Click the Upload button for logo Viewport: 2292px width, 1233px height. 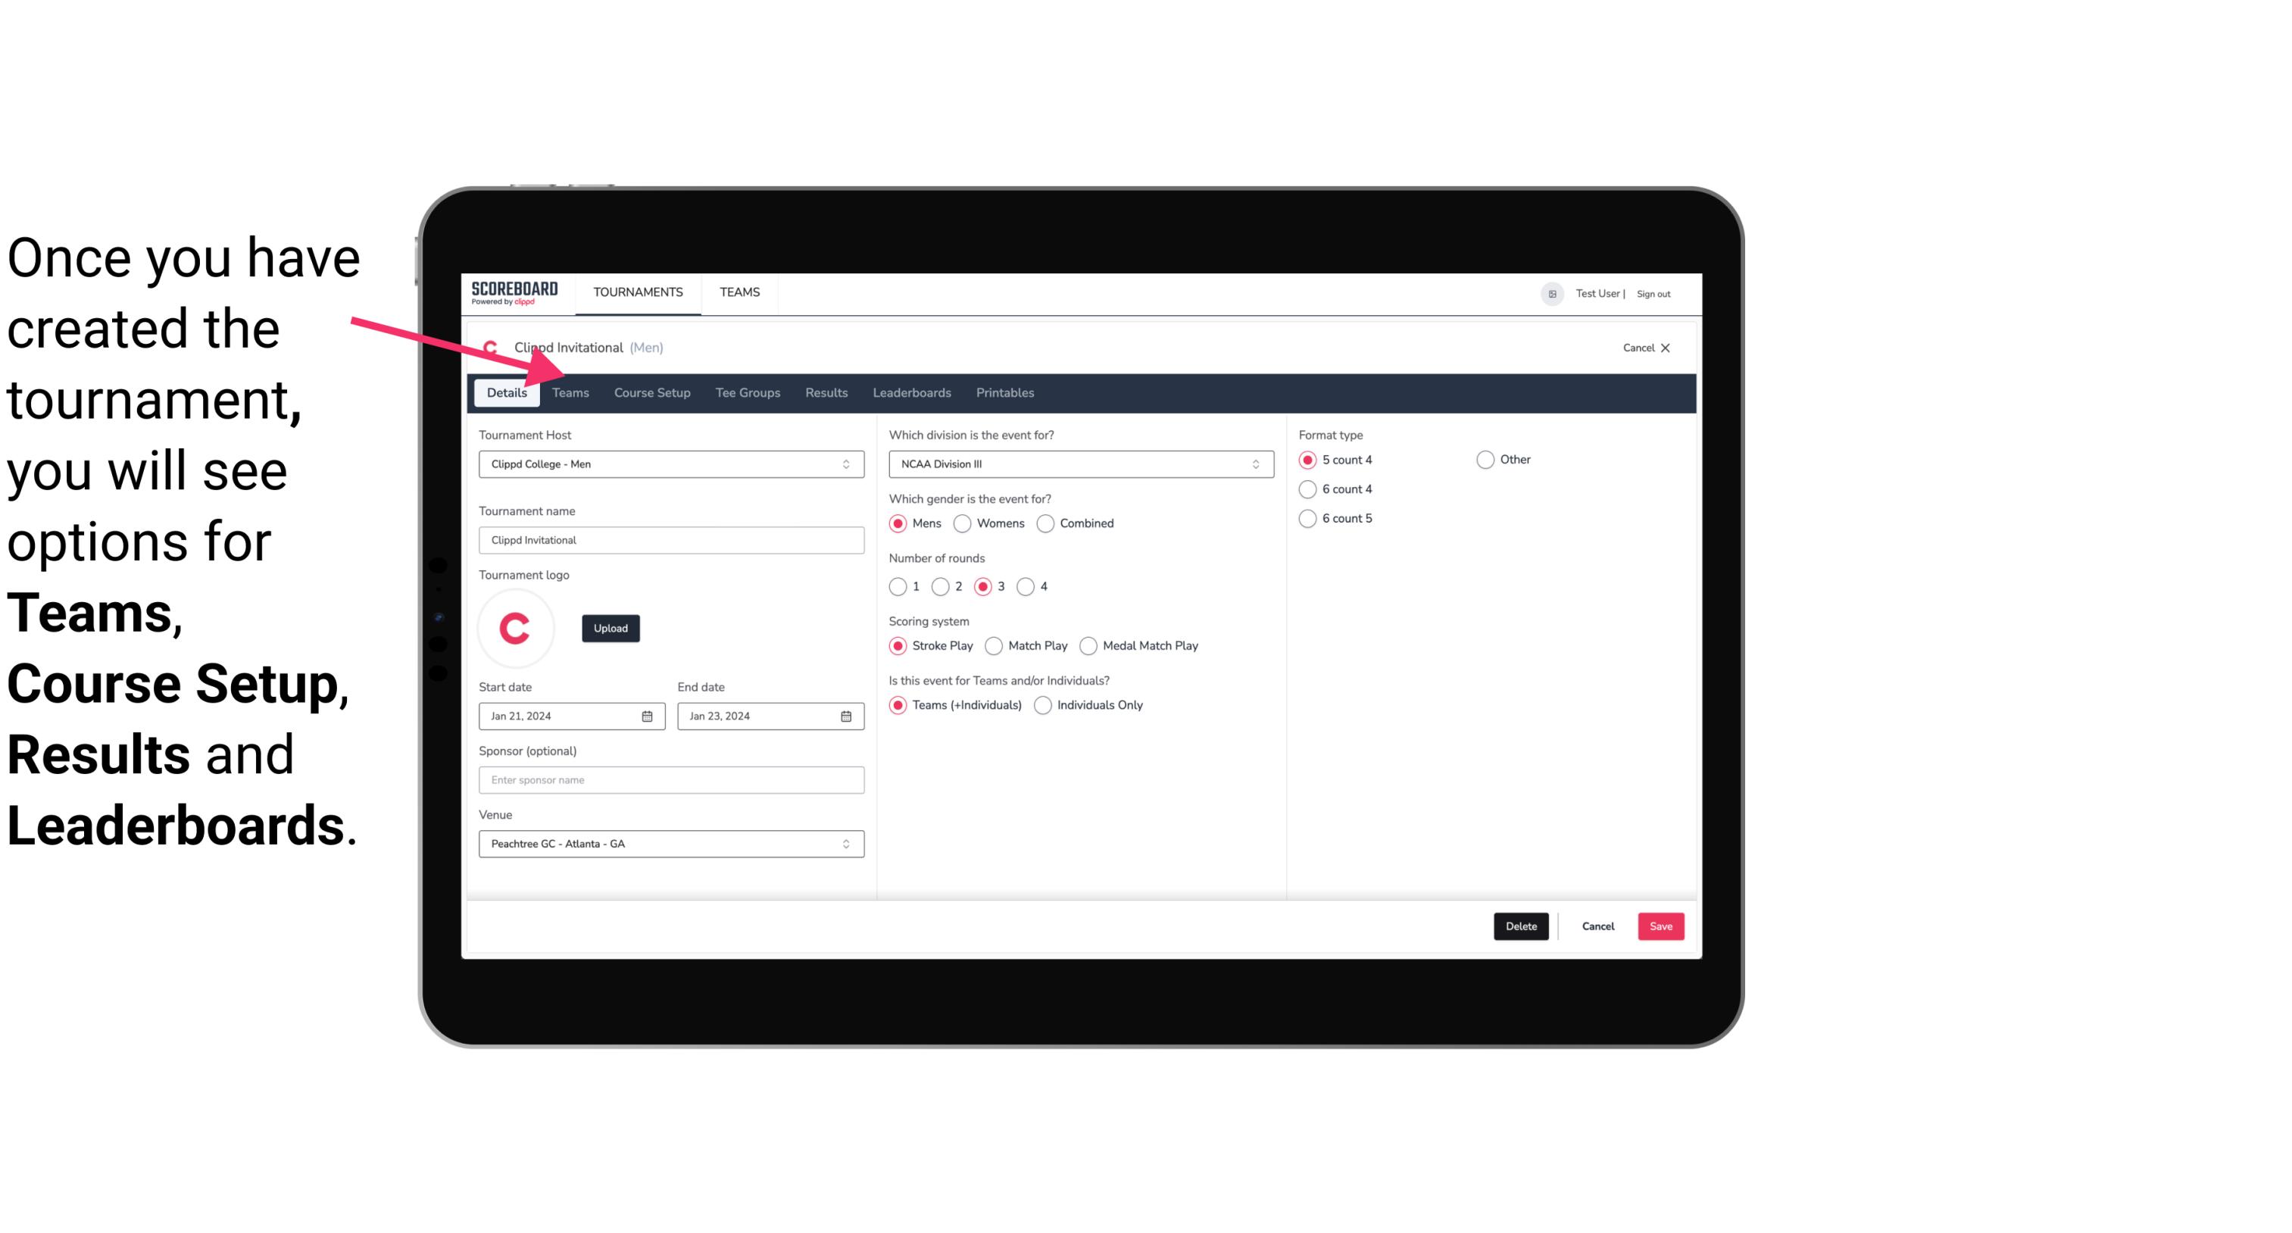(x=610, y=627)
